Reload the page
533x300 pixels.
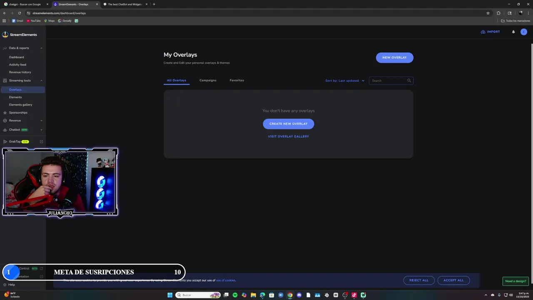click(19, 13)
